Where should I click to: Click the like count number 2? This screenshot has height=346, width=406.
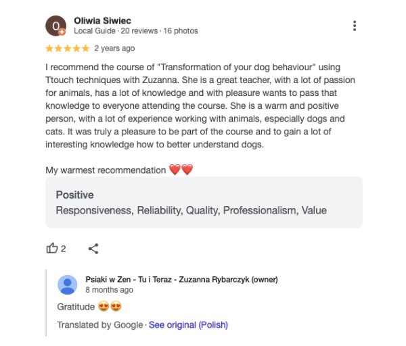(63, 249)
